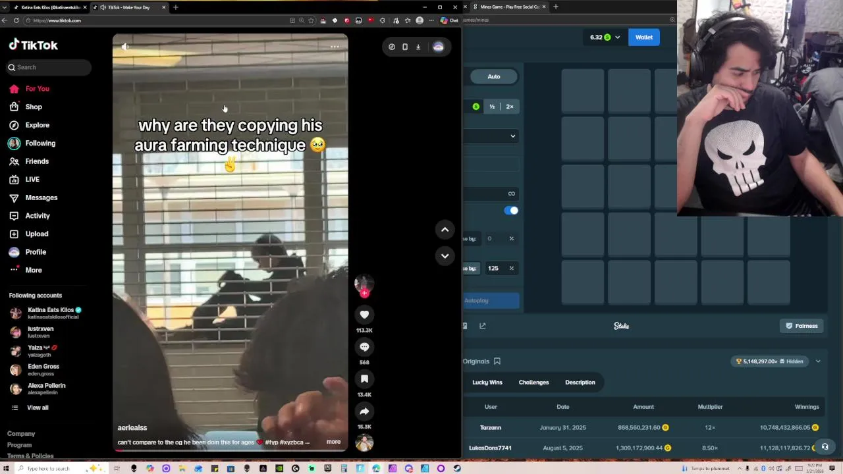843x474 pixels.
Task: Double the bet amount with 2×
Action: pyautogui.click(x=510, y=107)
